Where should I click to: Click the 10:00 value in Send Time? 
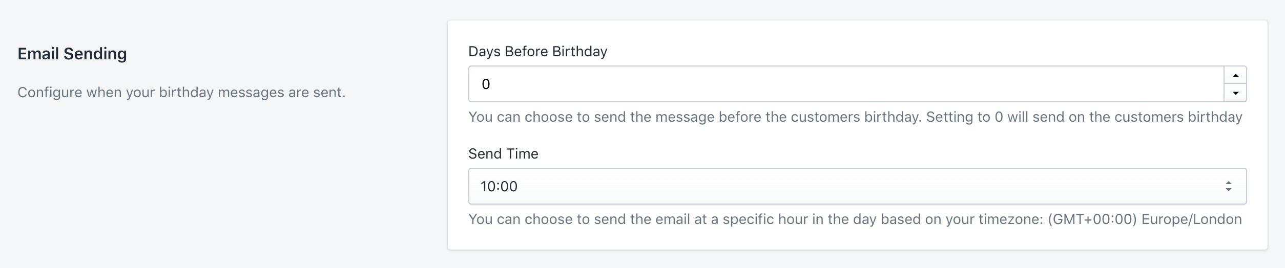pyautogui.click(x=499, y=186)
